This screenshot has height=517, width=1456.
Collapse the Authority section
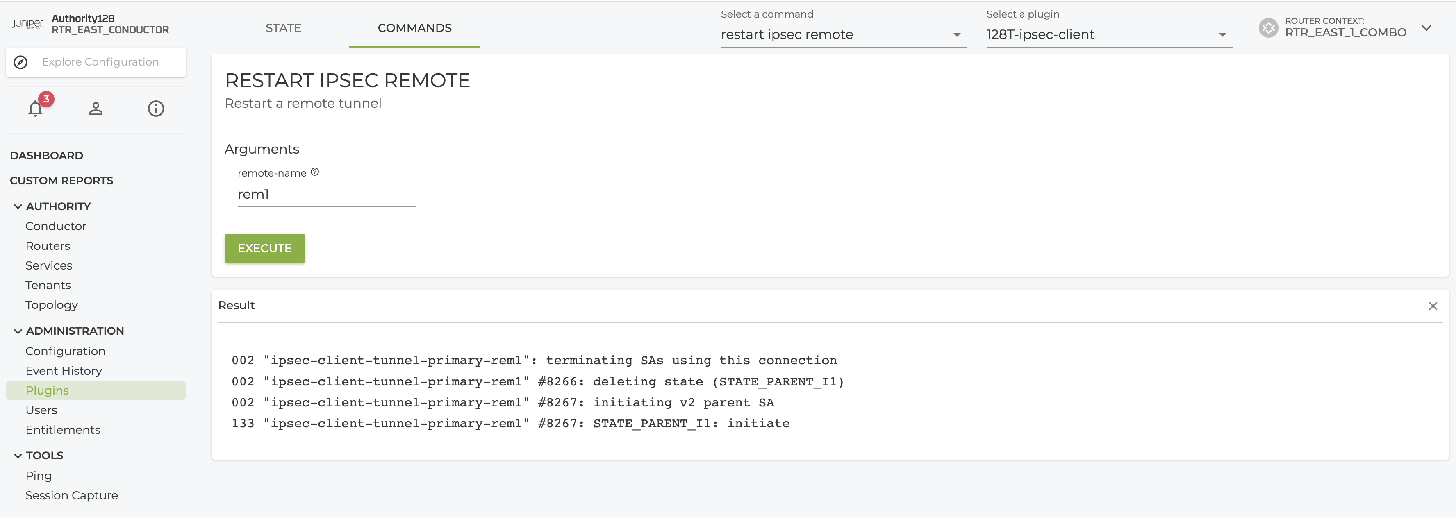click(x=18, y=207)
